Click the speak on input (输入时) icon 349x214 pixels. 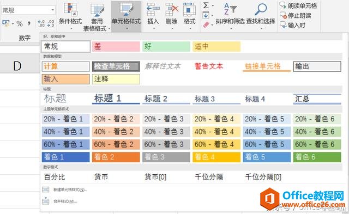point(283,25)
